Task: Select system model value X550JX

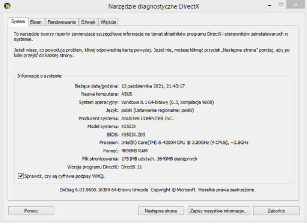Action: [x=128, y=127]
